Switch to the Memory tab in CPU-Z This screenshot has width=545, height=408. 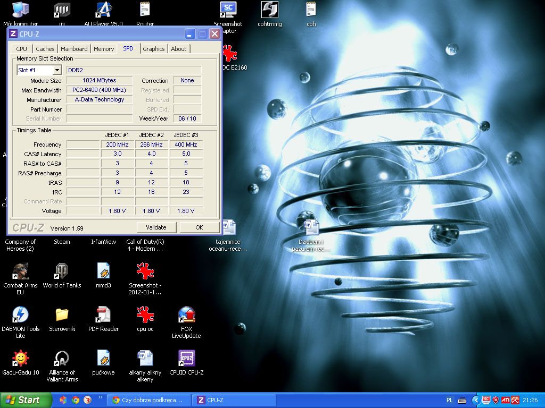tap(104, 49)
